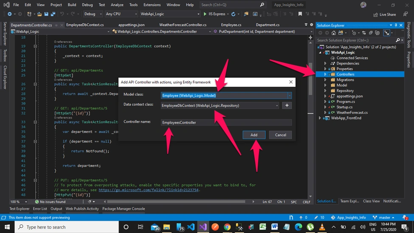This screenshot has height=233, width=414.
Task: Click the App_Insights_Info repository in status bar
Action: 348,217
